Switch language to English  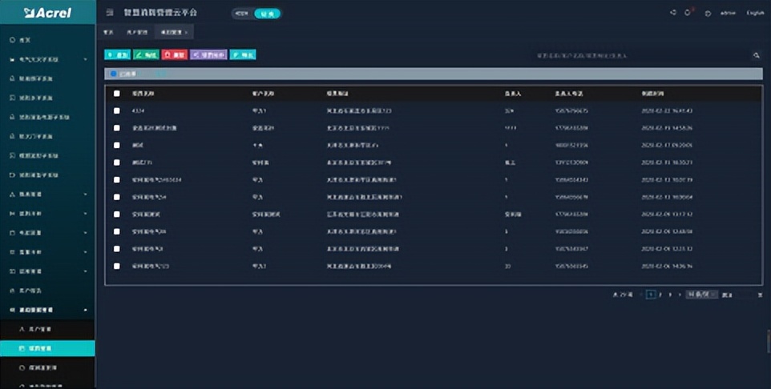coord(755,13)
